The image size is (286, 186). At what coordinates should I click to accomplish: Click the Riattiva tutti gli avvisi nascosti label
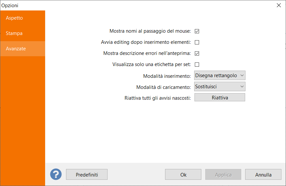pyautogui.click(x=158, y=98)
